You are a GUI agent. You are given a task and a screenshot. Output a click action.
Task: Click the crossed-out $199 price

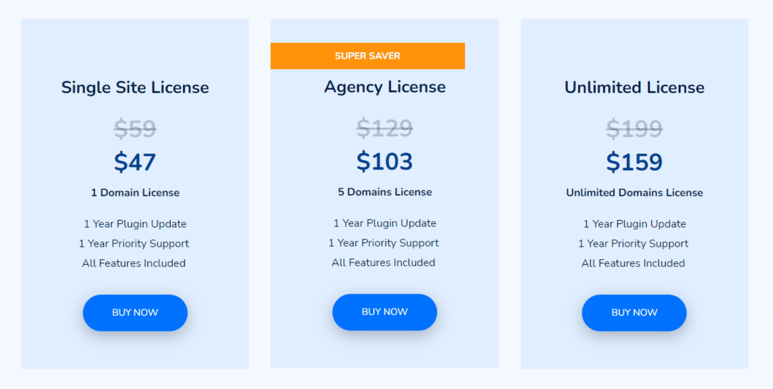pyautogui.click(x=634, y=128)
